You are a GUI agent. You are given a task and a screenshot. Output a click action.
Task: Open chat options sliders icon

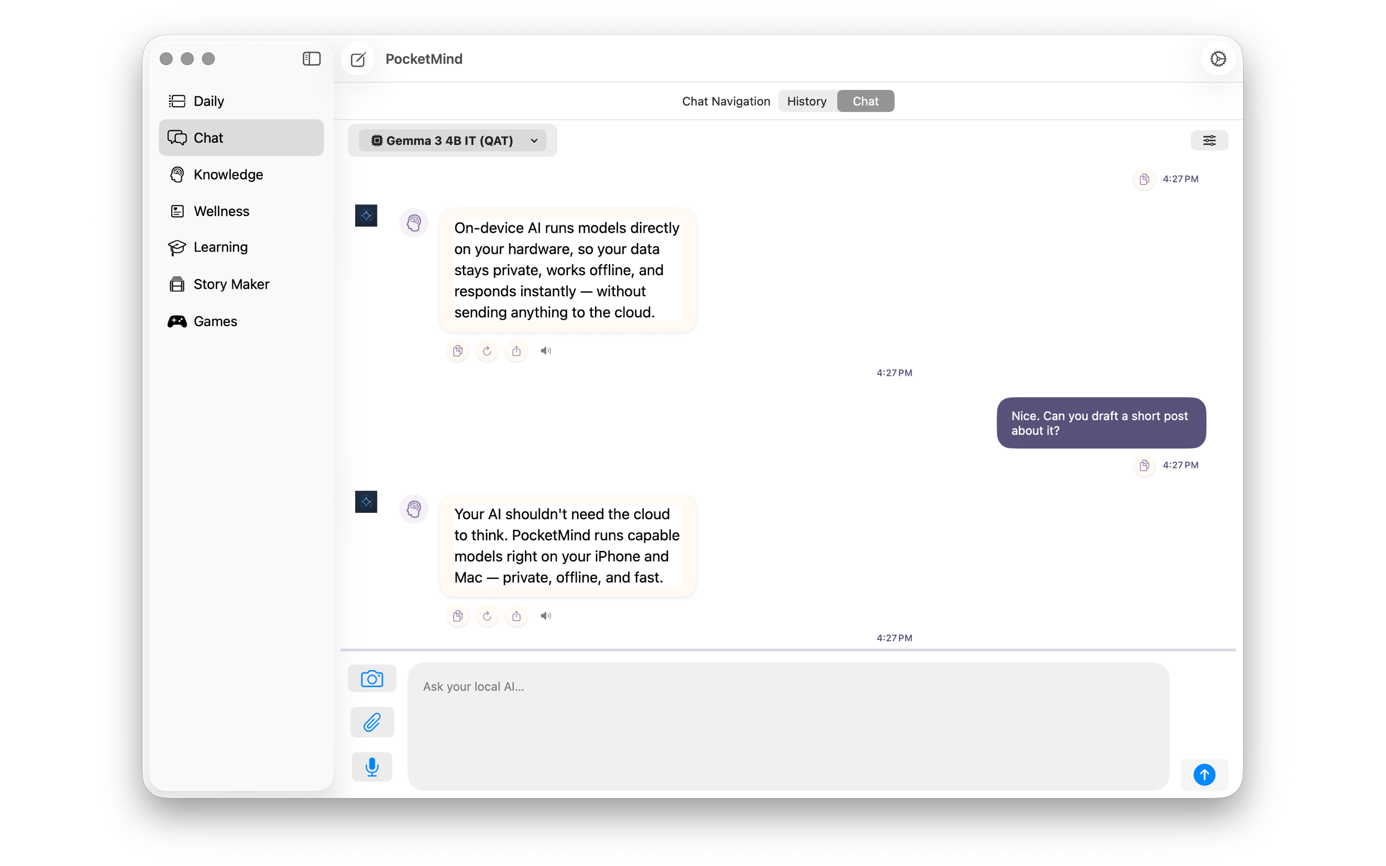pos(1209,140)
